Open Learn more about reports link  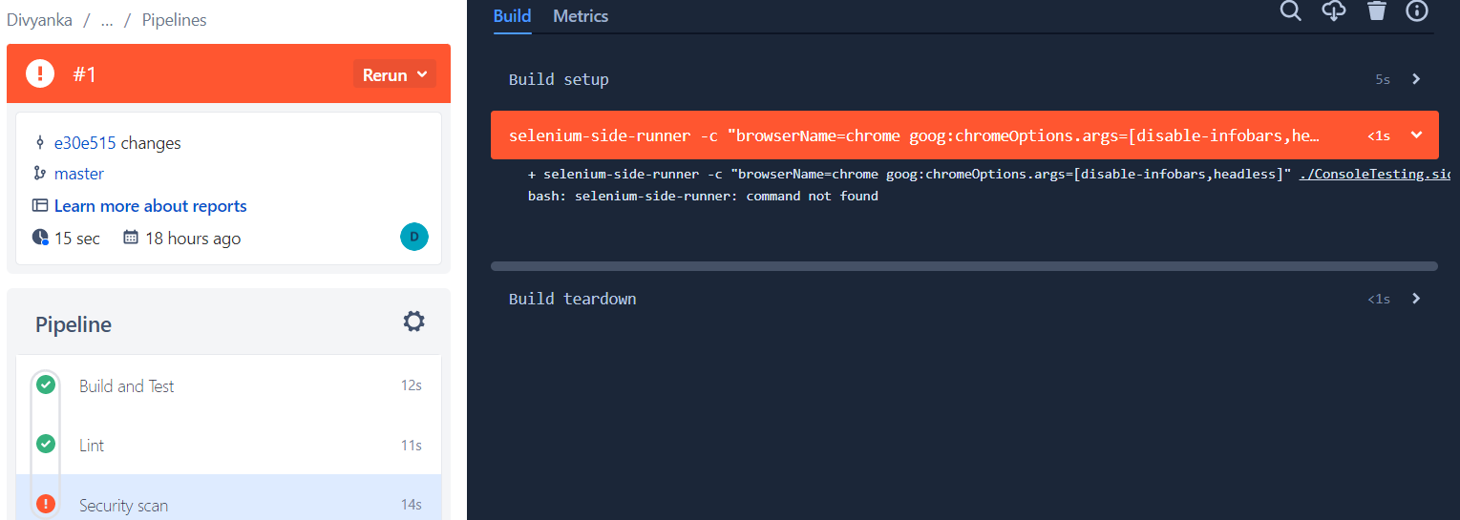coord(151,206)
